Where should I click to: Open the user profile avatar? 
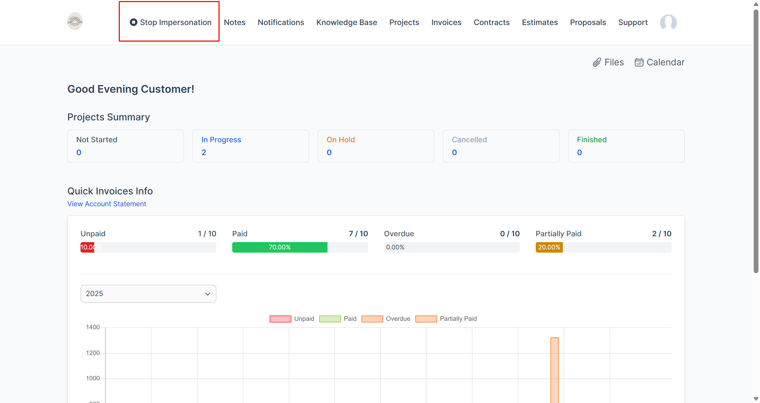click(x=668, y=22)
